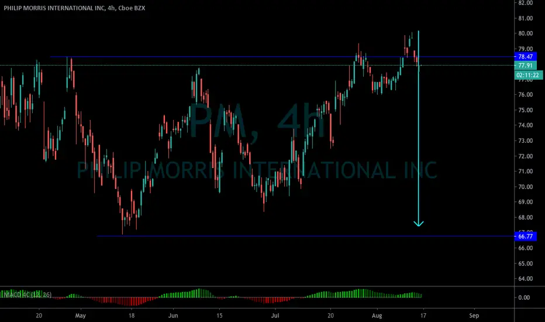Click the 69.00 price axis label
This screenshot has height=322, width=545.
click(x=525, y=202)
